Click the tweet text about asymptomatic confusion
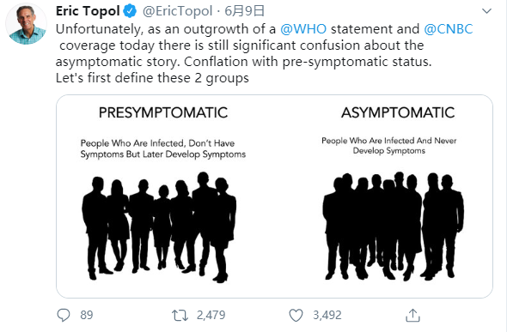 tap(264, 53)
